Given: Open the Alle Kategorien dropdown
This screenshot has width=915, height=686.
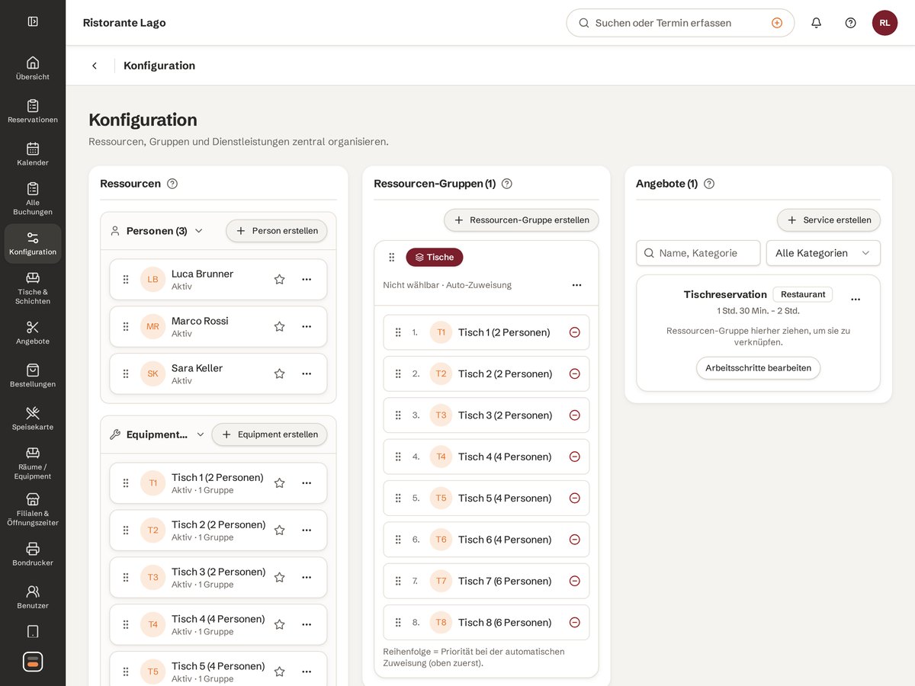Looking at the screenshot, I should (823, 253).
